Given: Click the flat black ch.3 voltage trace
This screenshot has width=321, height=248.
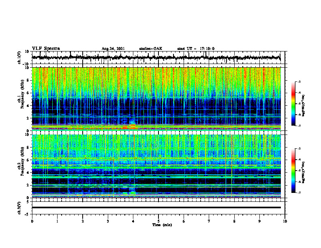Looking at the screenshot, I should [156, 207].
